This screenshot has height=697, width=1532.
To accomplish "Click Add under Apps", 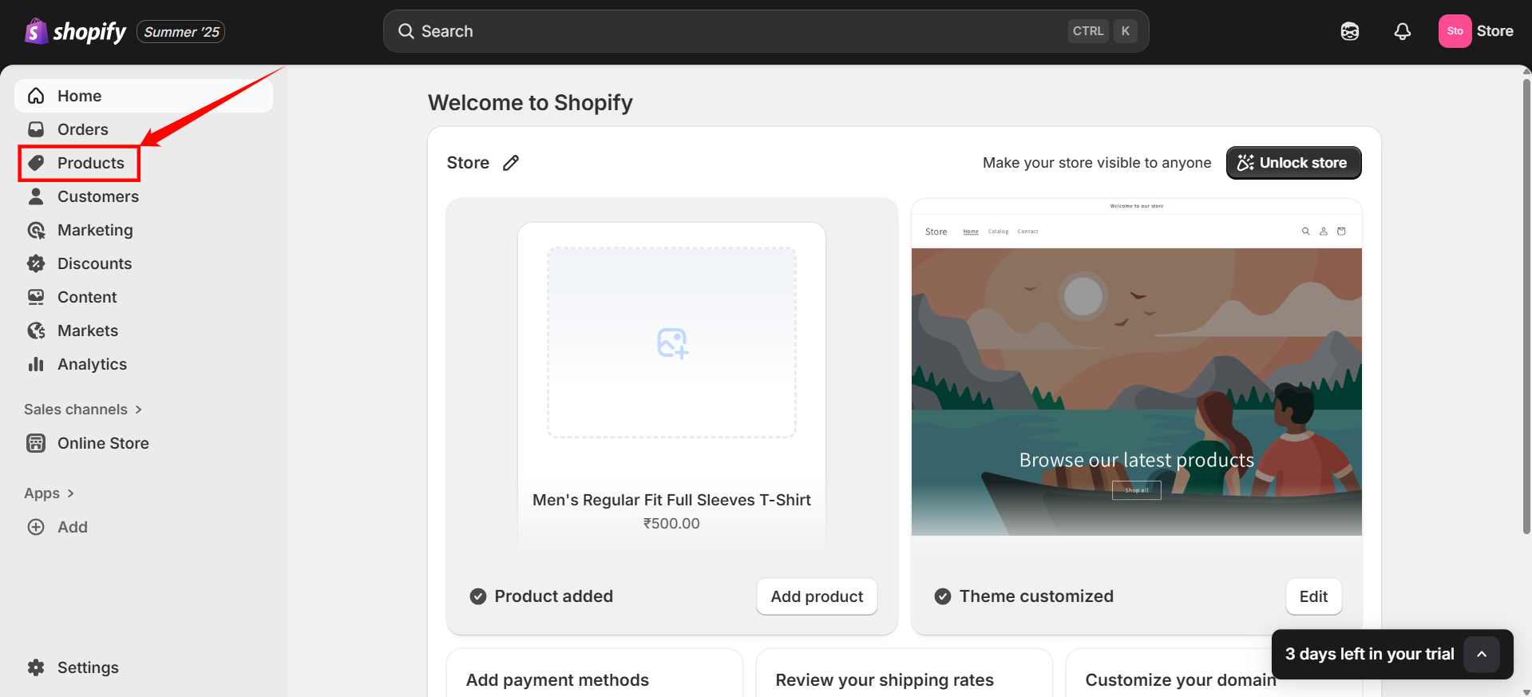I will 144,527.
